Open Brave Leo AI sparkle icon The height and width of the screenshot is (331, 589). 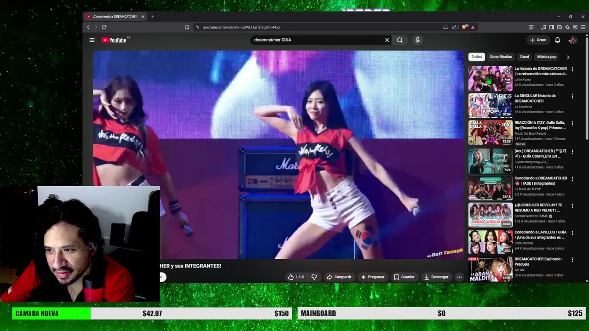pyautogui.click(x=567, y=27)
